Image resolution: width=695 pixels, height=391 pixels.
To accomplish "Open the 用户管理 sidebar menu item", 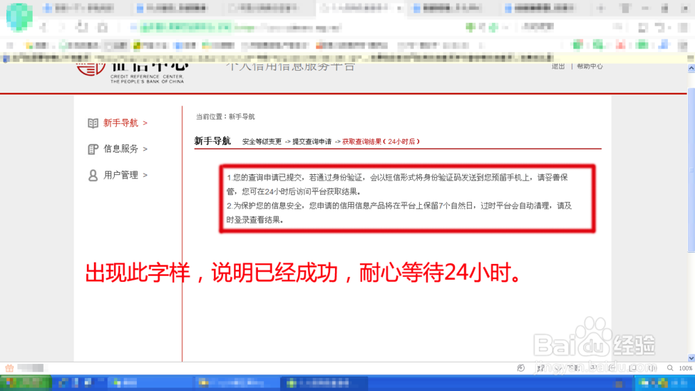I will [120, 175].
